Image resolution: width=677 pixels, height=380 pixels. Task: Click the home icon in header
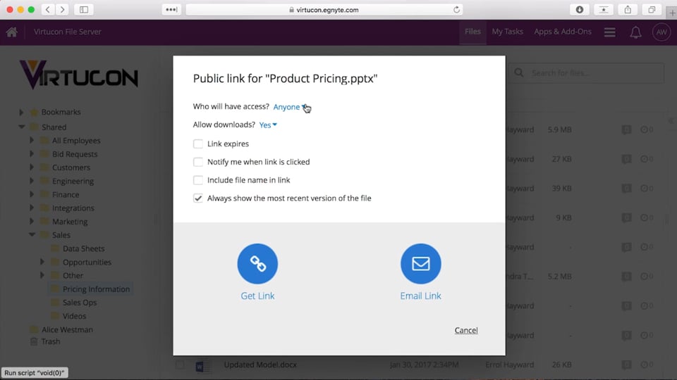pyautogui.click(x=11, y=32)
